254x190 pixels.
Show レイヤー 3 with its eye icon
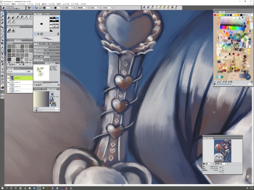pyautogui.click(x=8, y=91)
